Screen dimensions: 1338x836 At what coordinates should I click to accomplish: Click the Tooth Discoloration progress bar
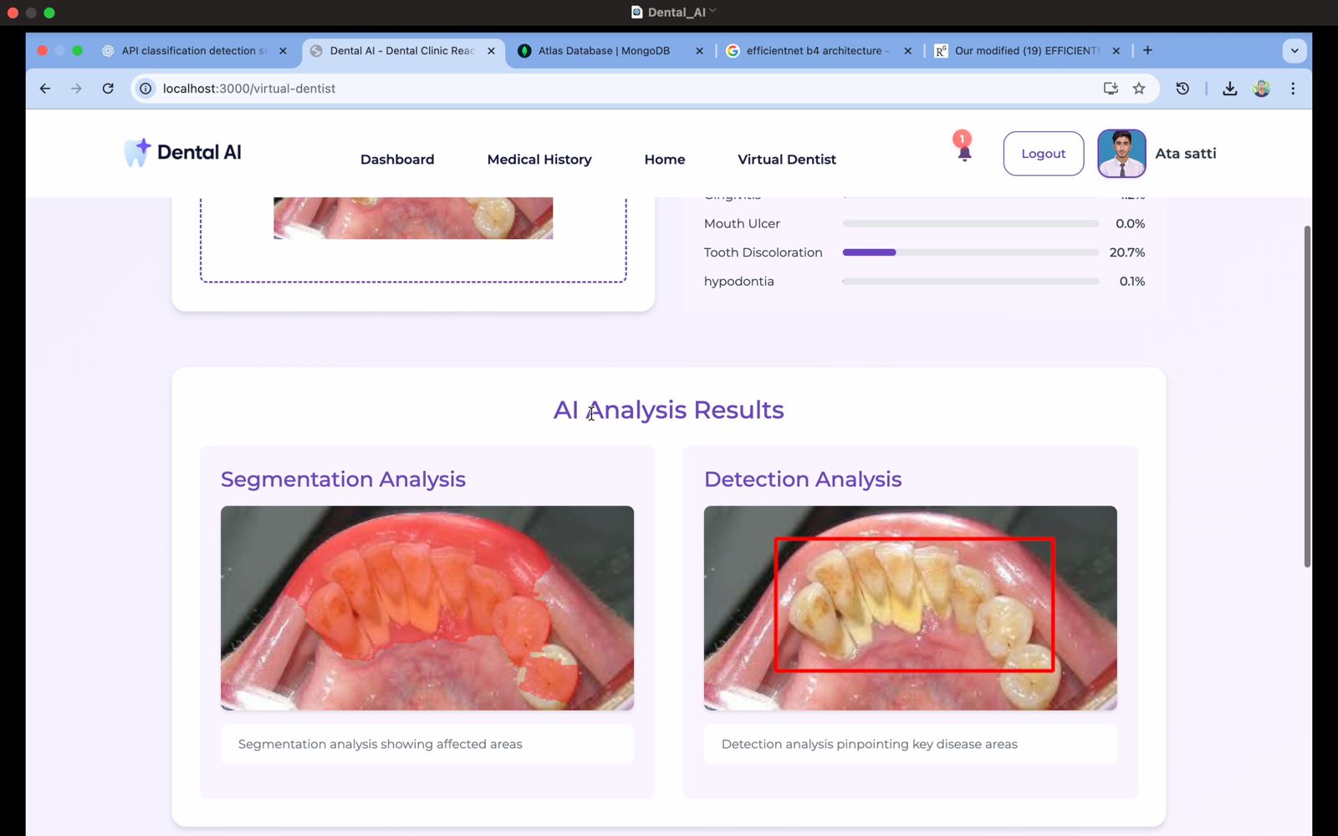click(x=971, y=252)
